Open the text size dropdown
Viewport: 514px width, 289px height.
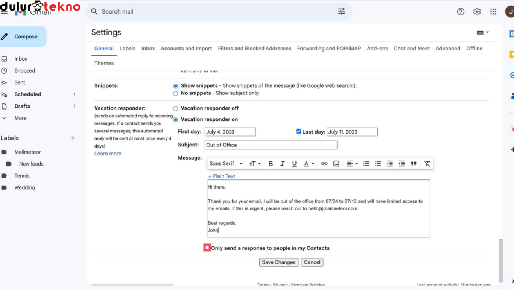point(255,164)
